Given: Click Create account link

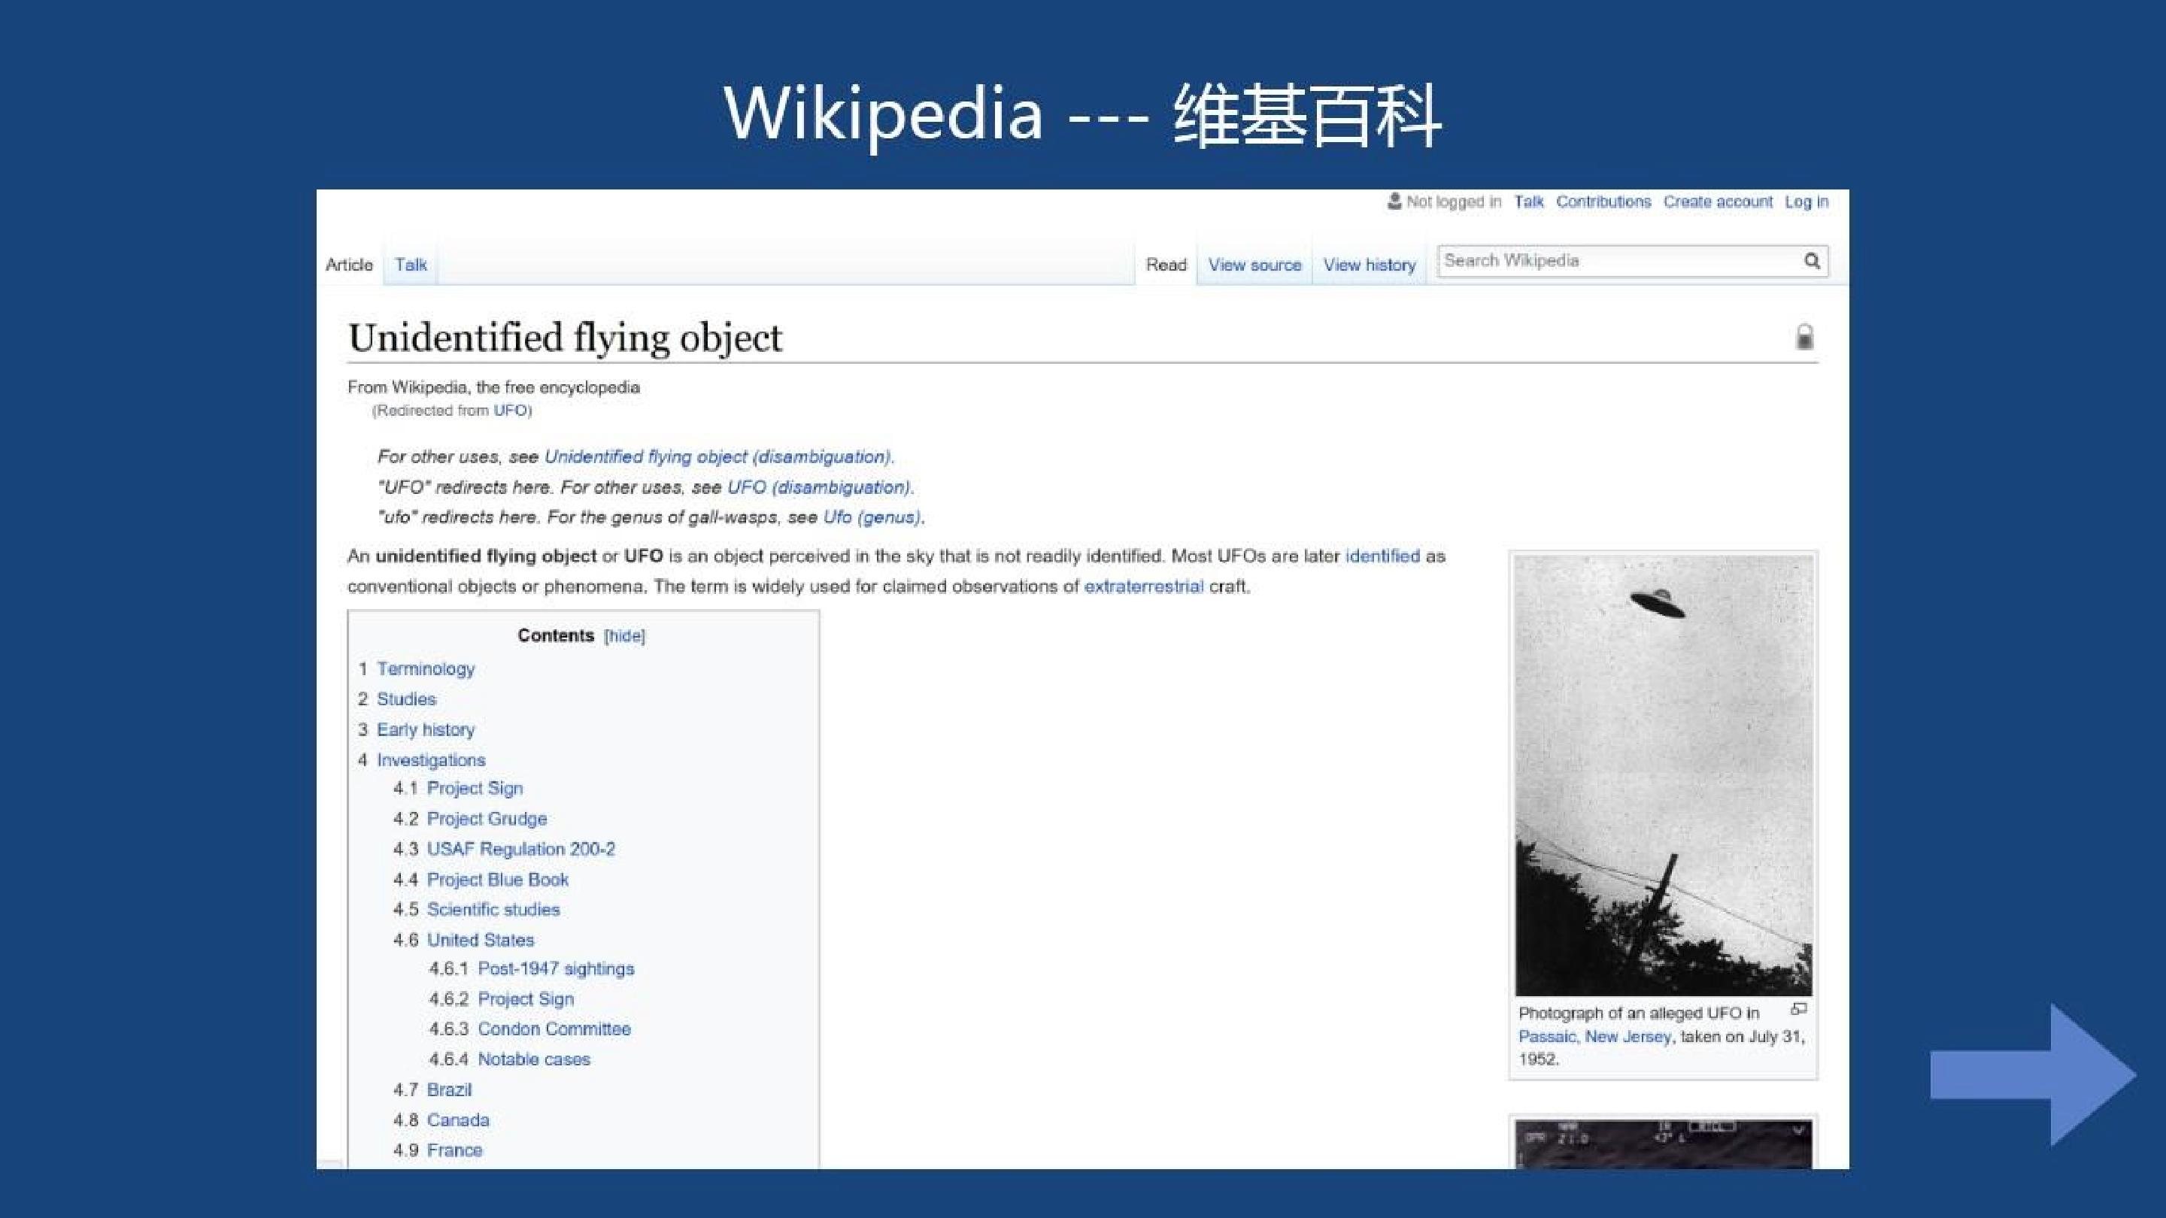Looking at the screenshot, I should 1718,201.
